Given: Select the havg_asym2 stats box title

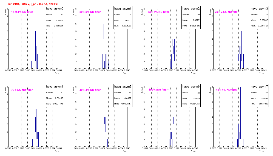Looking at the screenshot, I should point(191,9).
